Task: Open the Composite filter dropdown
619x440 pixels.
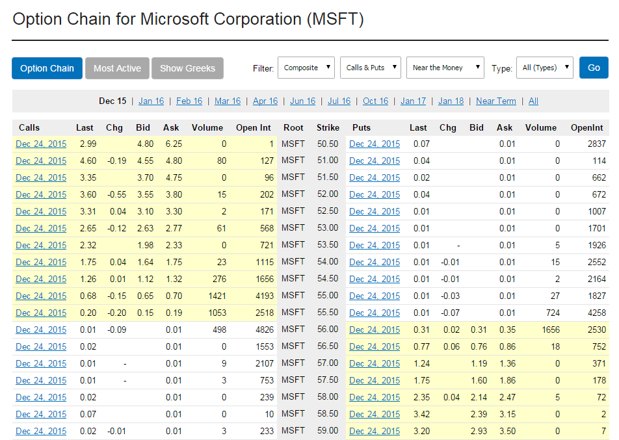Action: point(306,68)
